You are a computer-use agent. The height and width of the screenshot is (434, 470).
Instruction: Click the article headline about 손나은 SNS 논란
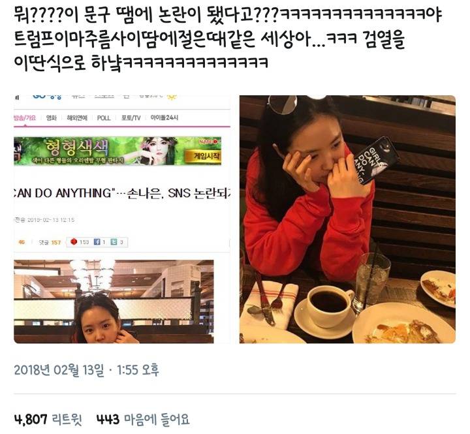[122, 193]
